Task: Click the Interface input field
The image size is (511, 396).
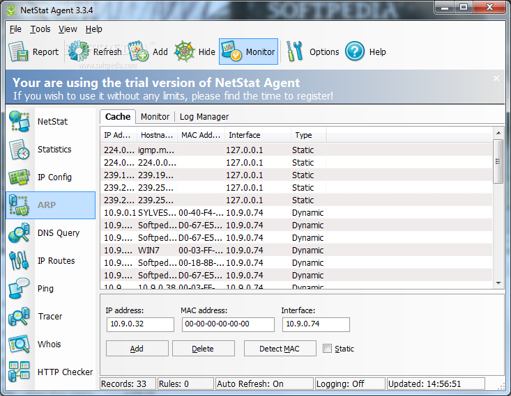Action: coord(316,324)
